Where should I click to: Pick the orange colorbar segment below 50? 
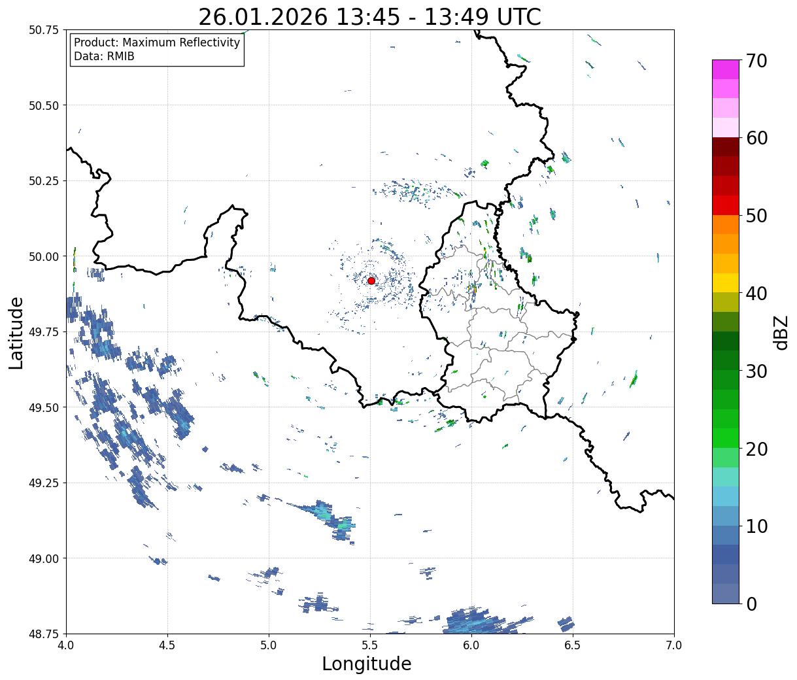(x=726, y=224)
